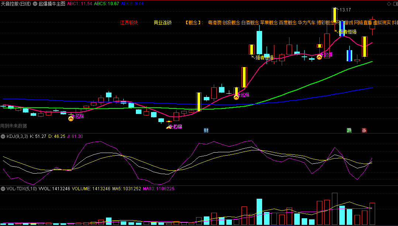Click the 财 financial marker
The height and width of the screenshot is (226, 398).
(x=206, y=131)
